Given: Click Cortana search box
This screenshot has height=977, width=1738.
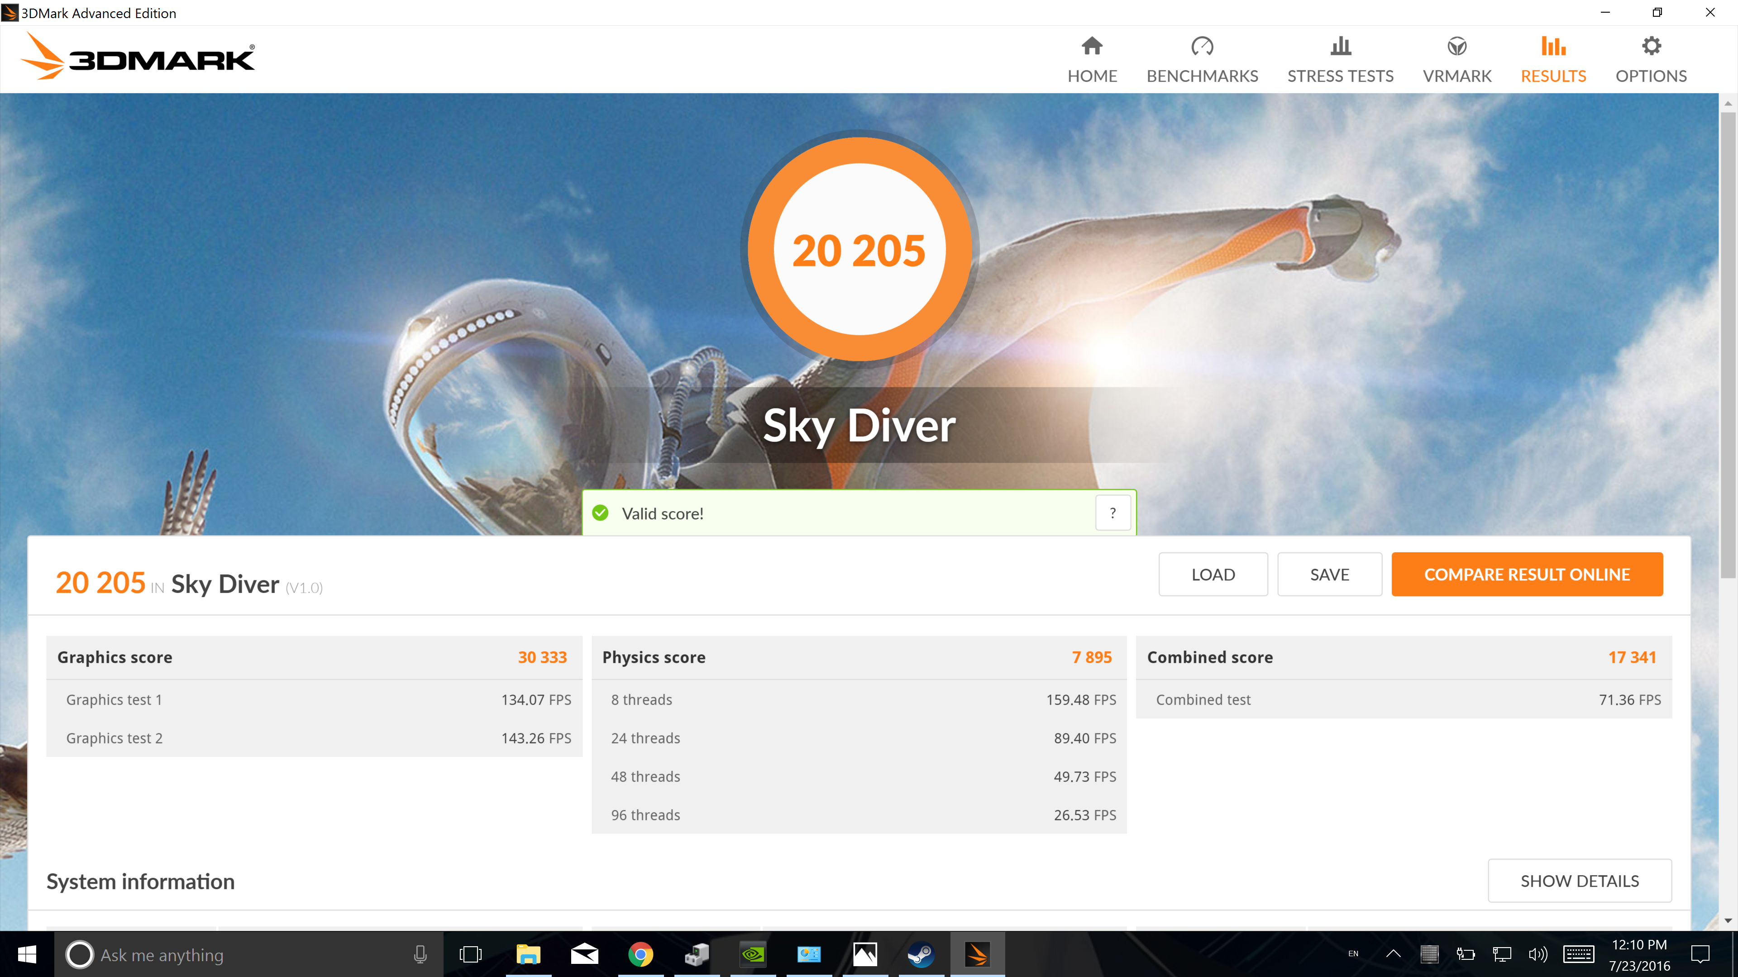Looking at the screenshot, I should pos(248,955).
